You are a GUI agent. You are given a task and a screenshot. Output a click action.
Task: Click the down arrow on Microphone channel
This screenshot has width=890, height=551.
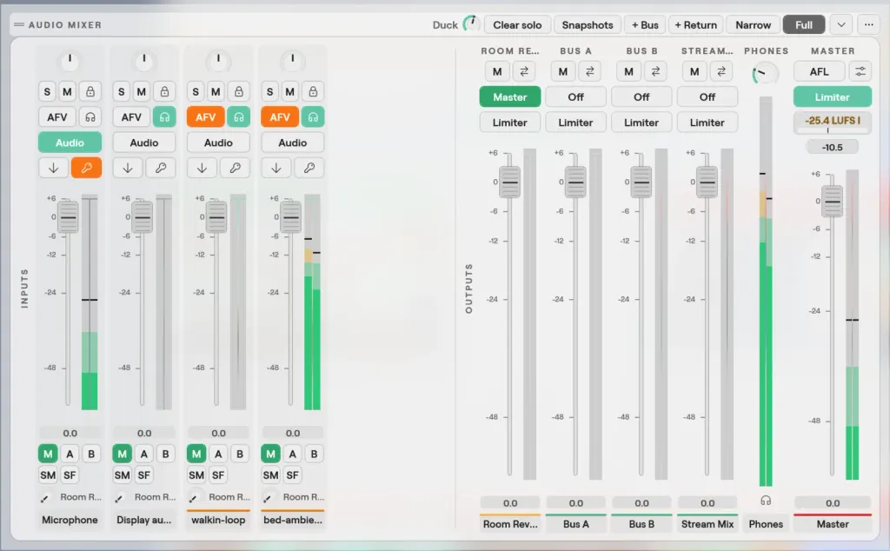[53, 168]
